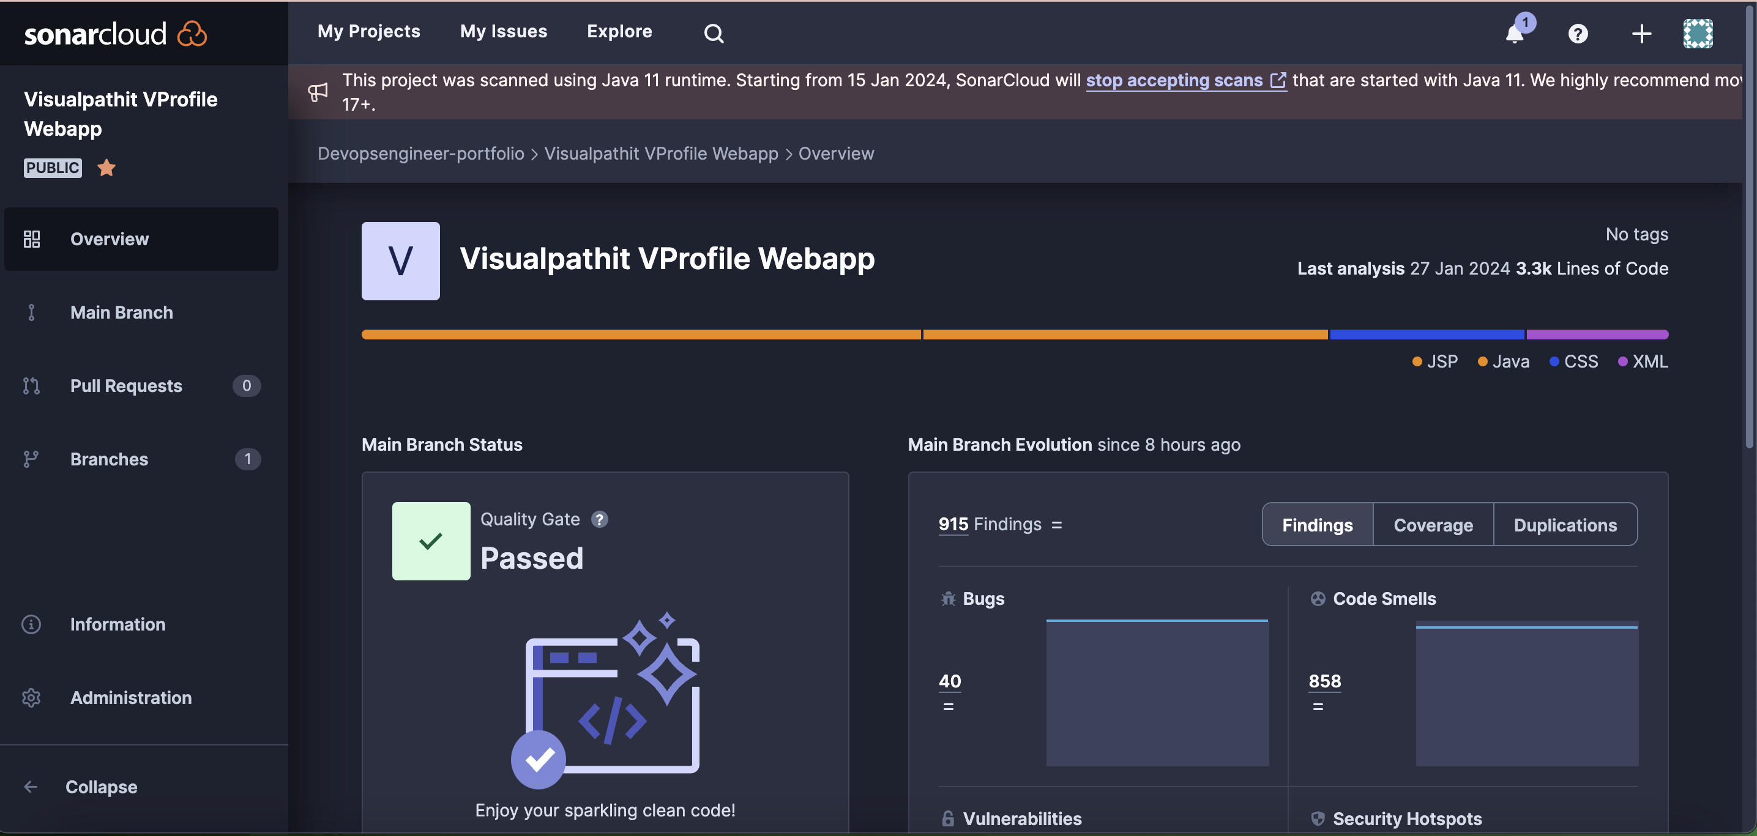
Task: Click the 915 Findings count
Action: (953, 524)
